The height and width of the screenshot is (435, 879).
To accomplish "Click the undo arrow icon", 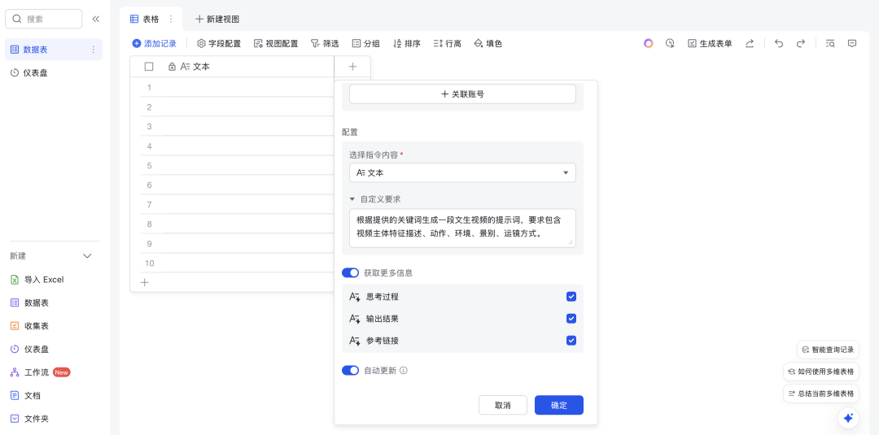I will coord(779,43).
